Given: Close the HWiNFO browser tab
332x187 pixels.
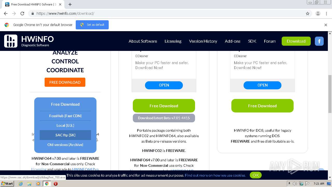Looking at the screenshot, I should pyautogui.click(x=60, y=4).
